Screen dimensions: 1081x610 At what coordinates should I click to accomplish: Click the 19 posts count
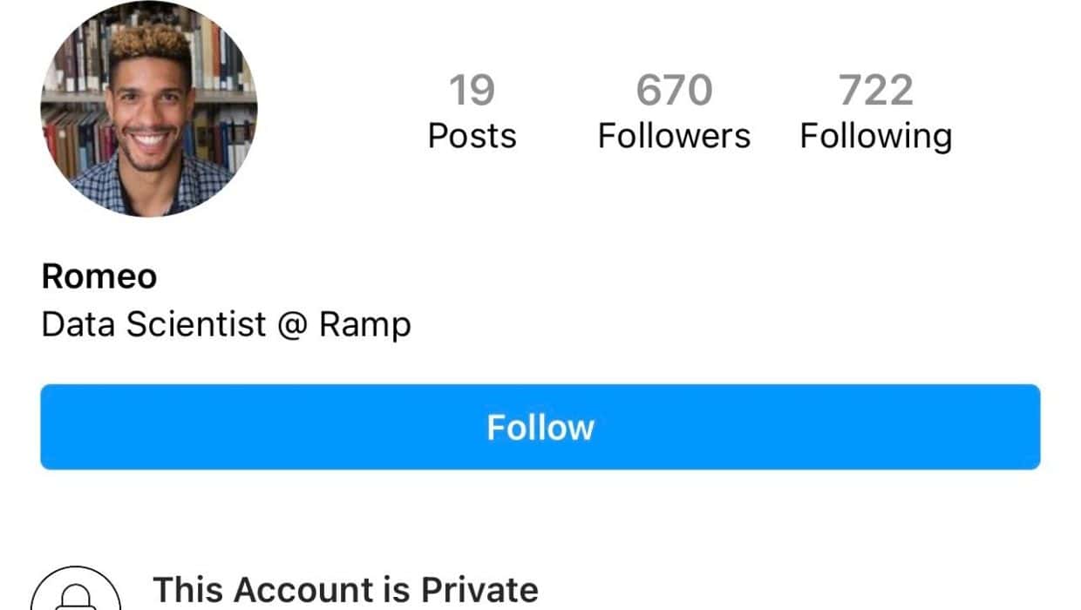pyautogui.click(x=472, y=91)
